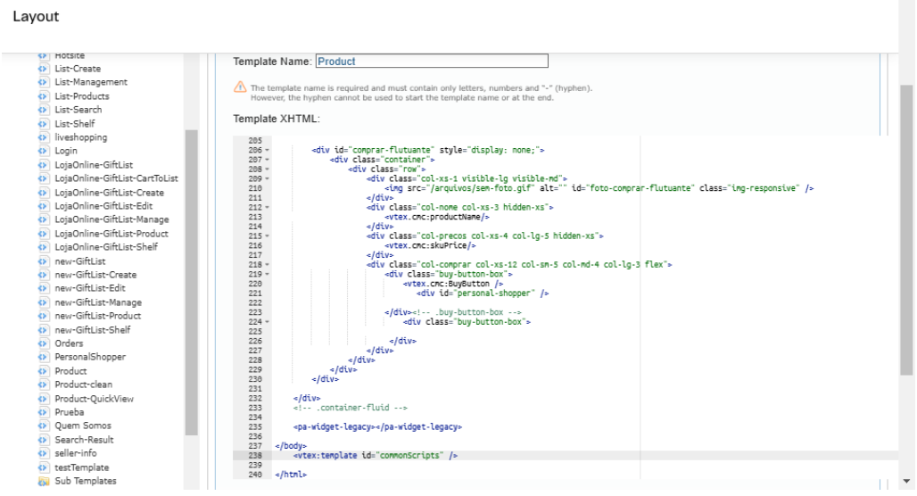Click the pa-widget-legacy code line
The width and height of the screenshot is (917, 496).
(x=378, y=427)
